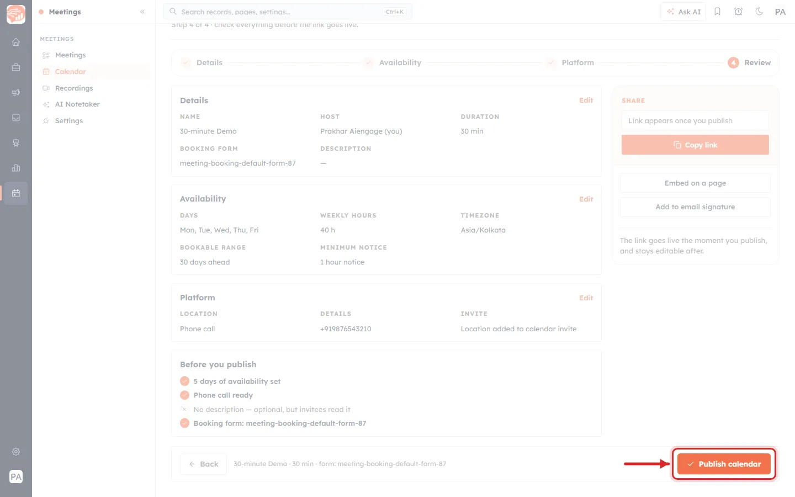Click phone number '+919876543210'
The width and height of the screenshot is (795, 497).
tap(346, 329)
